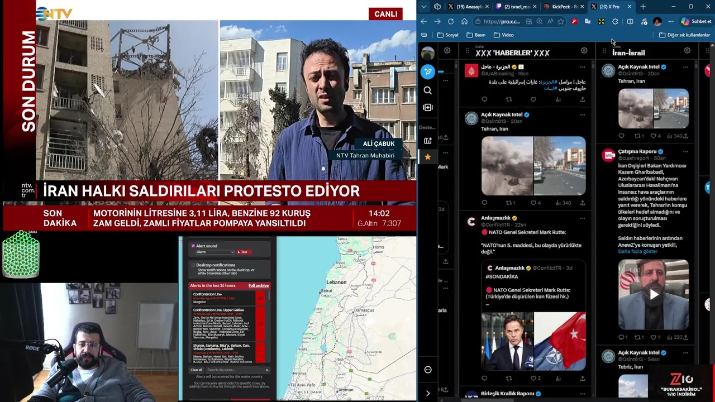Switch to israel_roa Twitch tab
The image size is (715, 402).
tap(516, 7)
